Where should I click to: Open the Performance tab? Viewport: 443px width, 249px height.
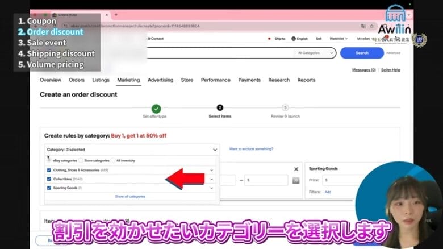point(216,80)
